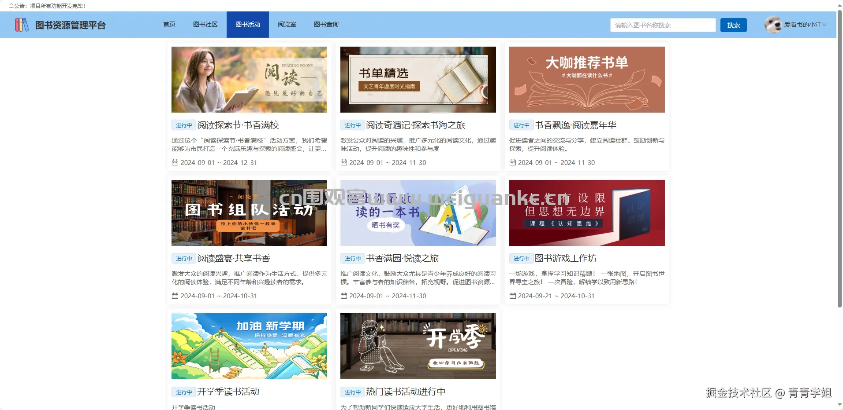Screen dimensions: 843x410
Task: Open the 阅读探索节·书香满校 activity title
Action: (238, 125)
